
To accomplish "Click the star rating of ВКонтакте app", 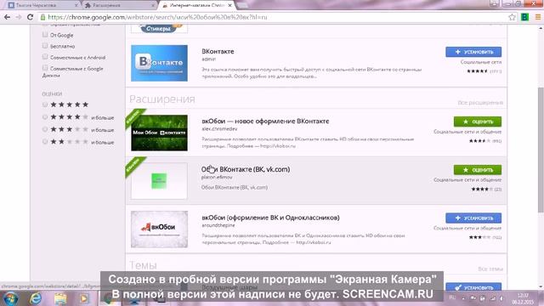I will tap(478, 71).
